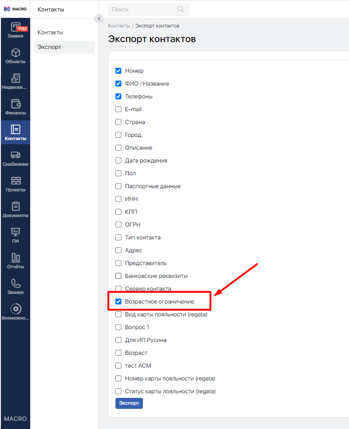Open Снабжение truck icon
This screenshot has height=429, width=349.
point(16,155)
